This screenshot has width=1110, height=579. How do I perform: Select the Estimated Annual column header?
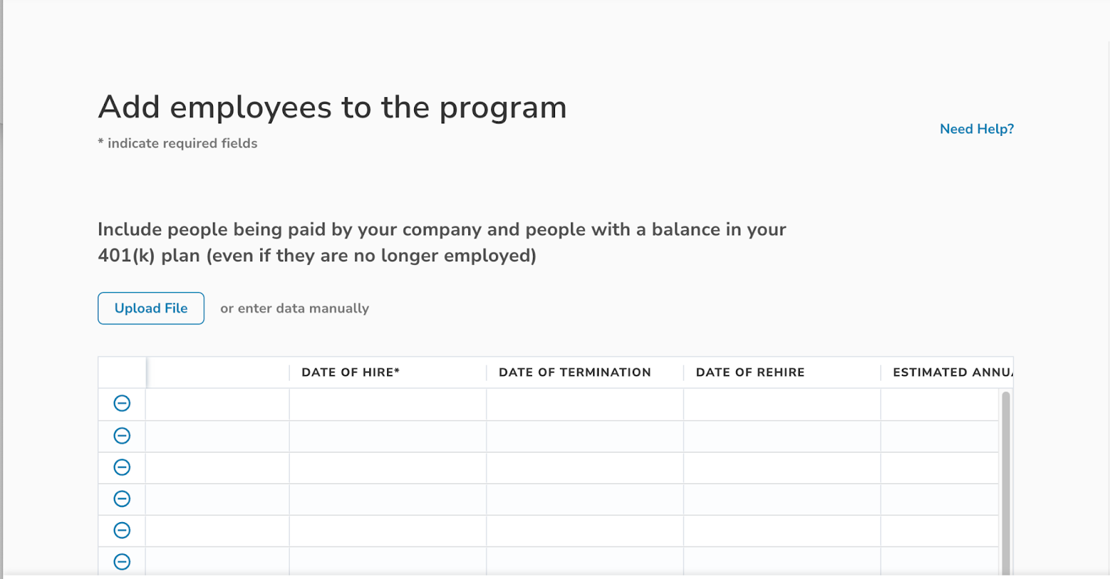coord(952,372)
